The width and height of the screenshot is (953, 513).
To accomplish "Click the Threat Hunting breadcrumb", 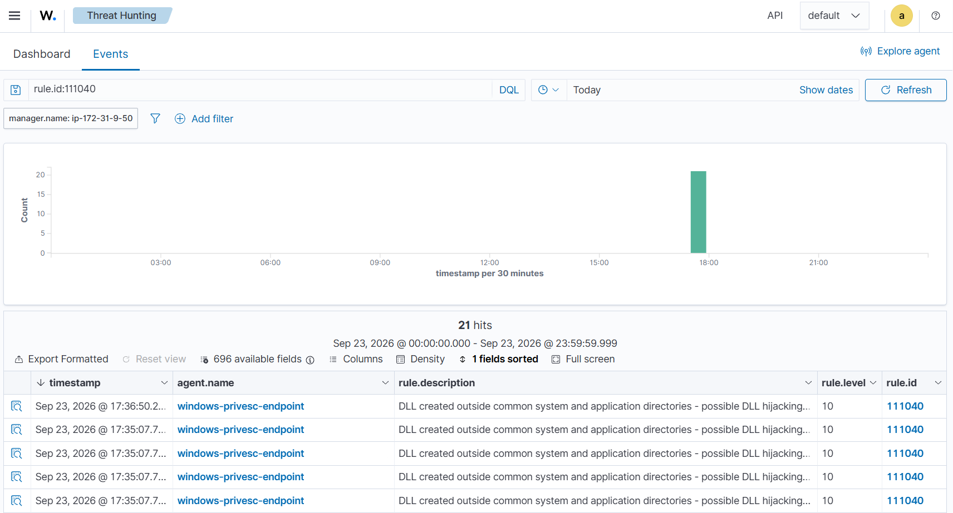I will [122, 16].
